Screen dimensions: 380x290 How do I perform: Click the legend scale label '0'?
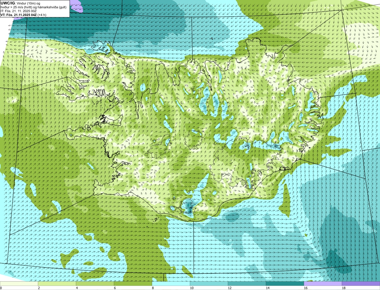pyautogui.click(x=1, y=288)
